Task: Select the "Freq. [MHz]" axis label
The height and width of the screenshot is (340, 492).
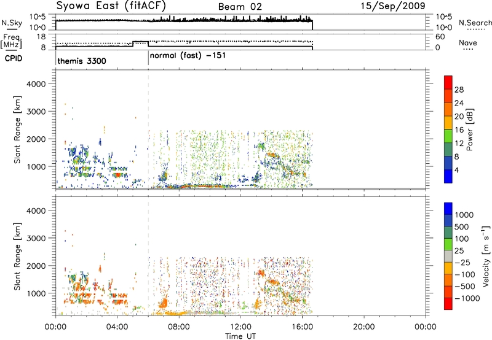Action: tap(11, 42)
